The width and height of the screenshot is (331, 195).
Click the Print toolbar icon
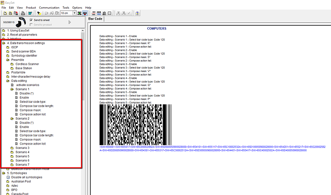click(x=23, y=13)
